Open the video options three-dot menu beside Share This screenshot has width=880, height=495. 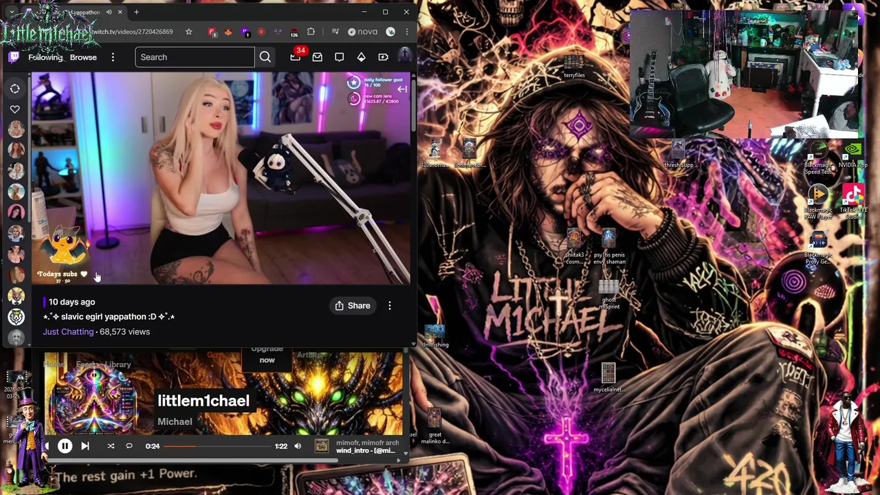tap(390, 305)
